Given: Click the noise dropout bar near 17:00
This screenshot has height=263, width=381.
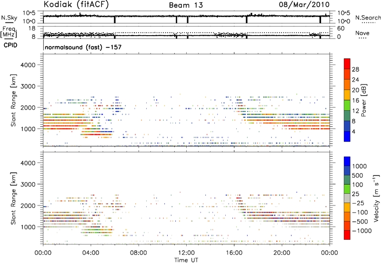Looking at the screenshot, I should [x=246, y=19].
